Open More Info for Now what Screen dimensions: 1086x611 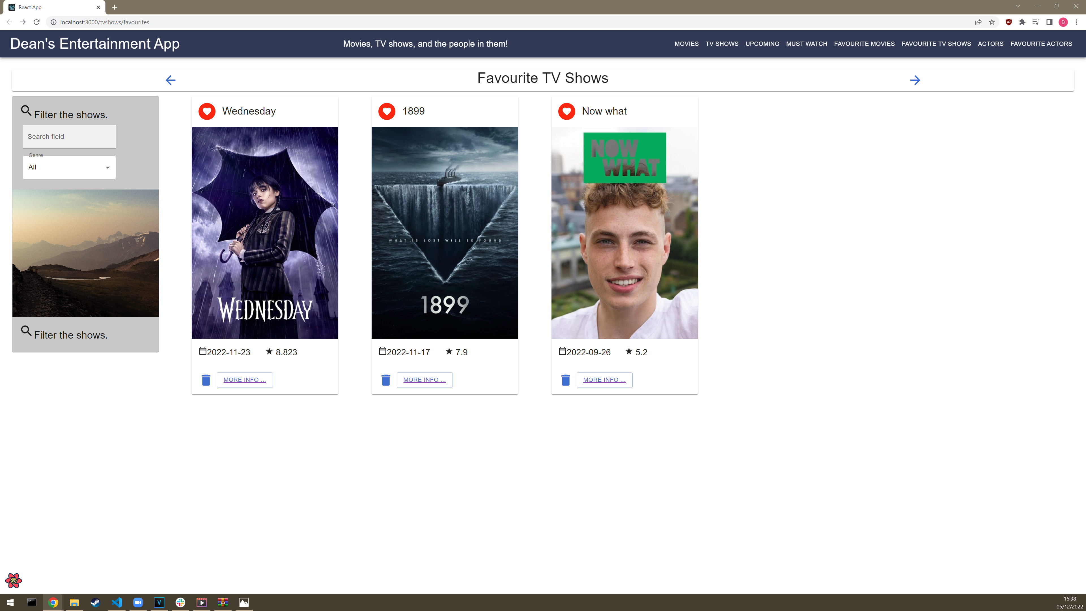604,380
